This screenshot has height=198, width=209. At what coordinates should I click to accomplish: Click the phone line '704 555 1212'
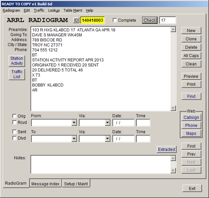(x=45, y=50)
